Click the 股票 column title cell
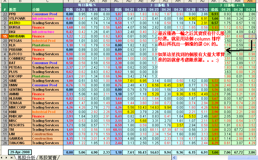Image resolution: width=258 pixels, height=160 pixels. tap(20, 10)
